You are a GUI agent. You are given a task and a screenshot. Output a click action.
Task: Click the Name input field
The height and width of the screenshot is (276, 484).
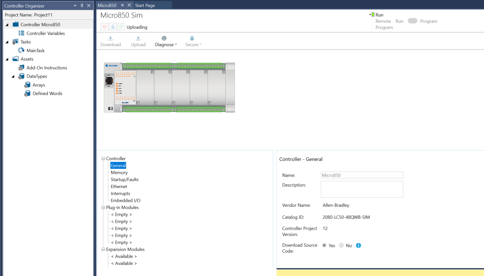362,175
